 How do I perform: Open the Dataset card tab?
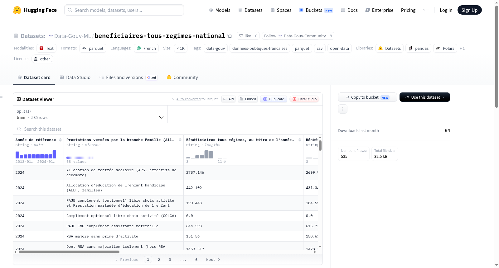[34, 78]
